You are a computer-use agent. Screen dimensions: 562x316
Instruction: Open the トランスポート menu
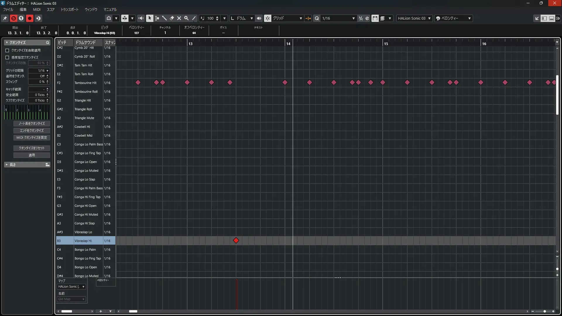(69, 9)
